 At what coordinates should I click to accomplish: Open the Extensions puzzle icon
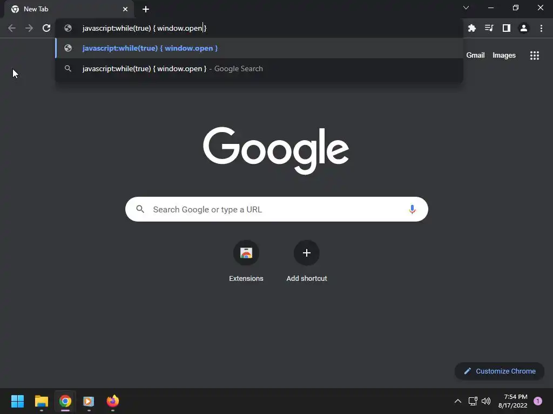click(472, 28)
